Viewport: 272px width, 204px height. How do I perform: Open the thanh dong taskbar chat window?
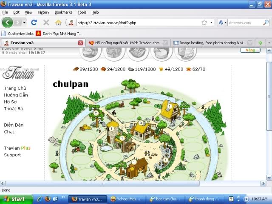coord(204,199)
